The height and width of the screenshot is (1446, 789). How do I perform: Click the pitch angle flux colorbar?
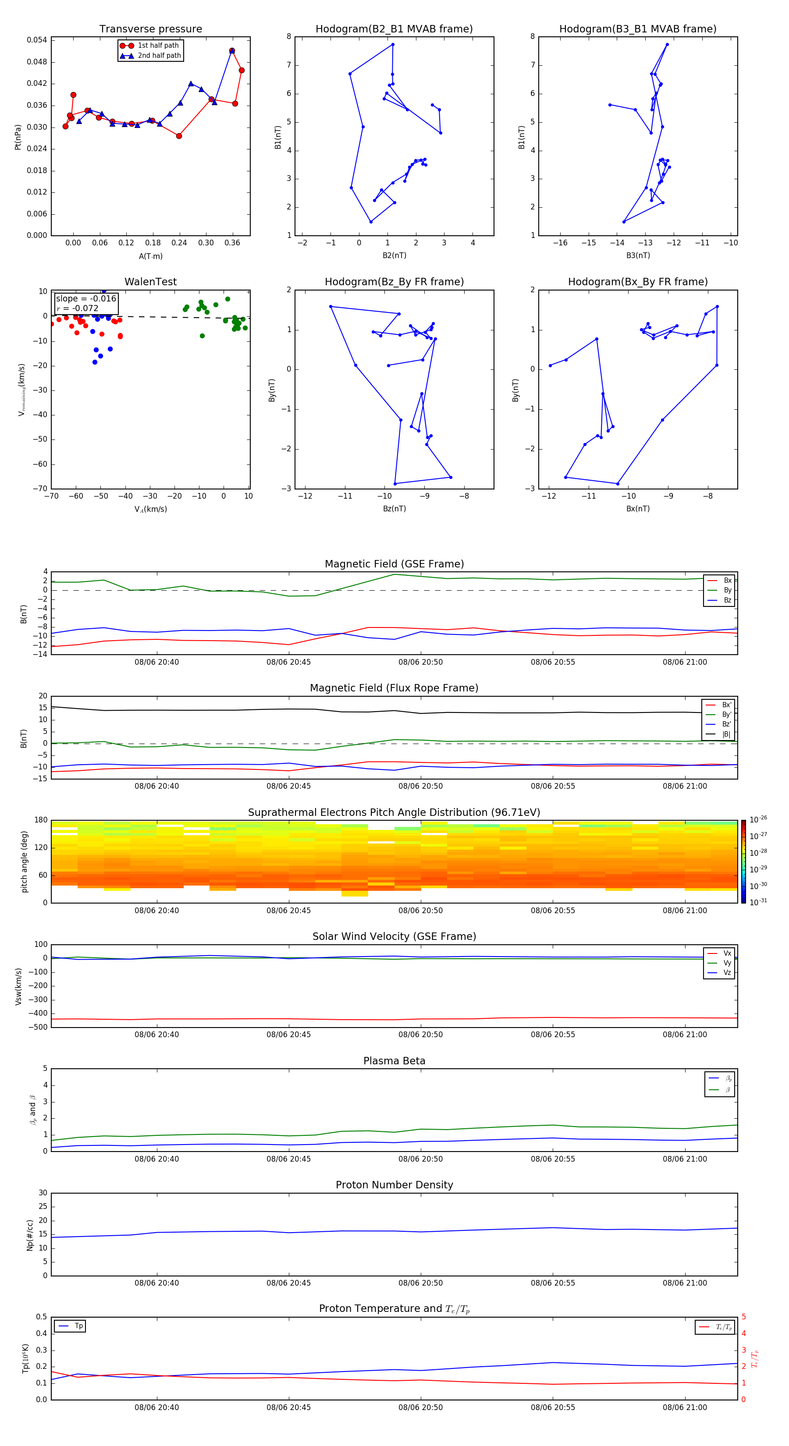click(x=743, y=861)
